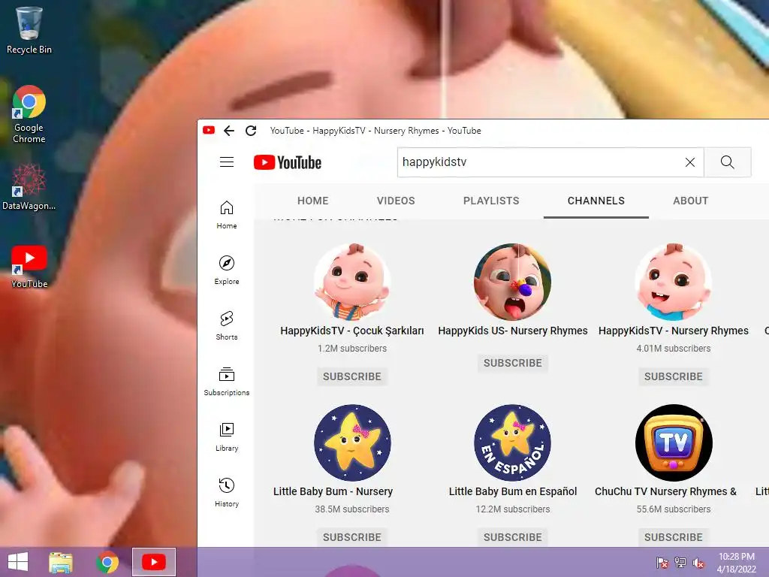The height and width of the screenshot is (577, 769).
Task: Click the 1.2M subscribers text
Action: pos(352,349)
